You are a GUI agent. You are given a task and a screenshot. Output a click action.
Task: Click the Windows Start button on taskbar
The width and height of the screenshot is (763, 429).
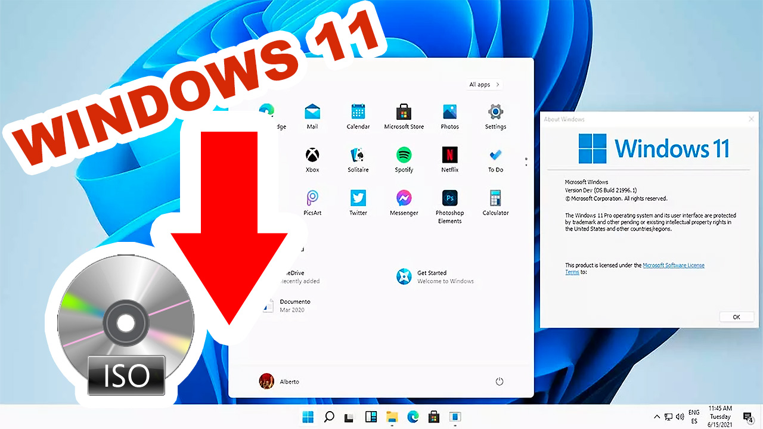coord(308,416)
